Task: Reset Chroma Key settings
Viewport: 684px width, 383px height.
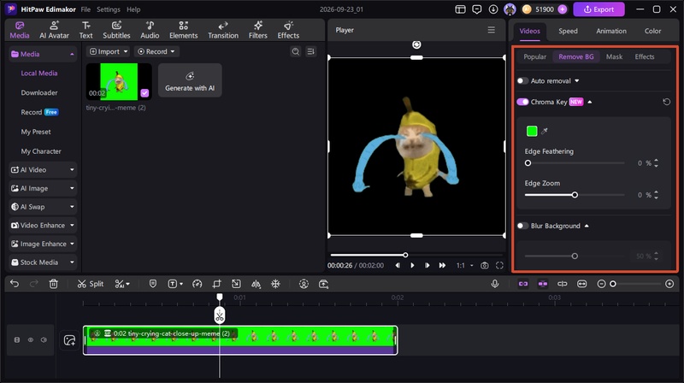Action: click(x=666, y=102)
